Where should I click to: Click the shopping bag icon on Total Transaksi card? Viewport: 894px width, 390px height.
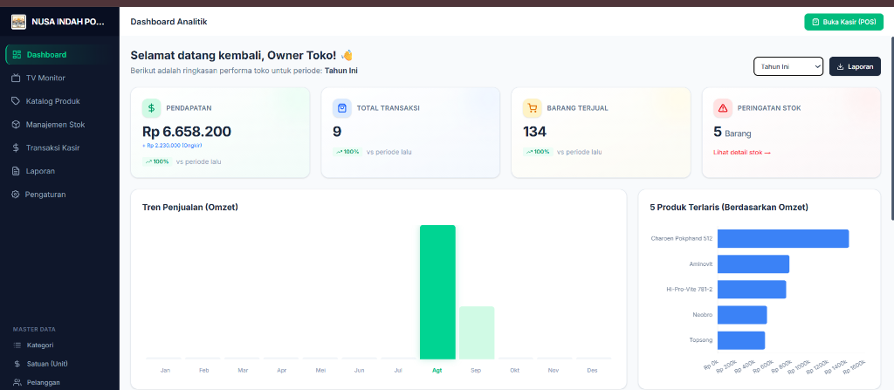coord(342,108)
